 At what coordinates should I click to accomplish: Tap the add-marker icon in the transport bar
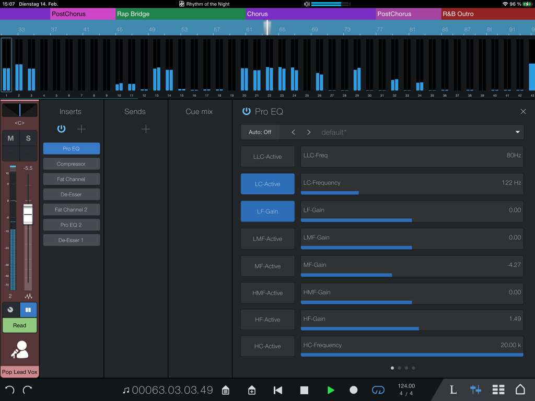[x=251, y=390]
